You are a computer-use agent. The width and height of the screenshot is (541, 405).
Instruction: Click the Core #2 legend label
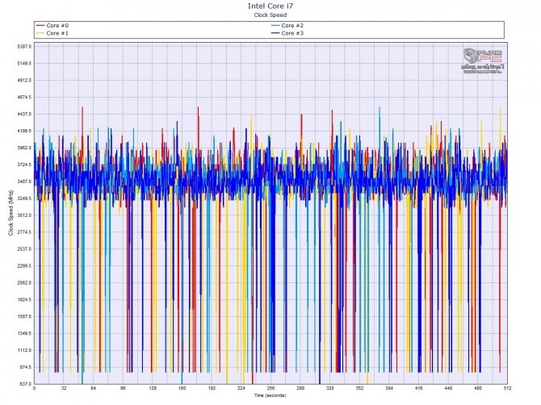pos(292,26)
